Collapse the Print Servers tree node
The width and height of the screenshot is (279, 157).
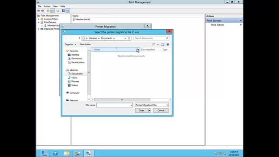[39, 22]
